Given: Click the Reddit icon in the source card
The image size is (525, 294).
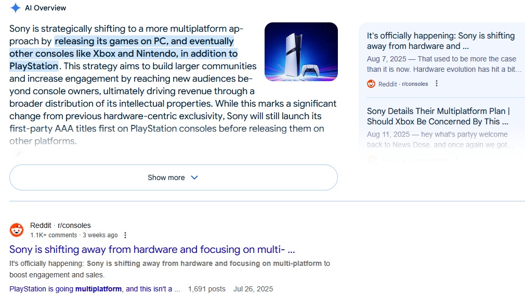Looking at the screenshot, I should [x=371, y=84].
